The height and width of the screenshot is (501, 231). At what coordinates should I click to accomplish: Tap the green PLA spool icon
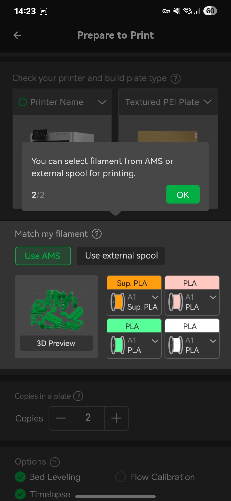[117, 346]
